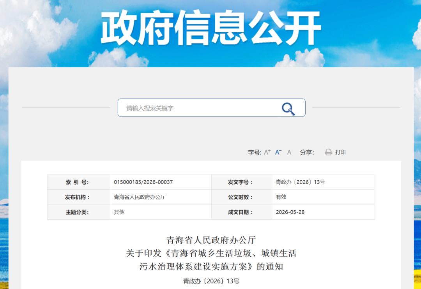Click validity value 有效
The image size is (421, 289).
281,197
